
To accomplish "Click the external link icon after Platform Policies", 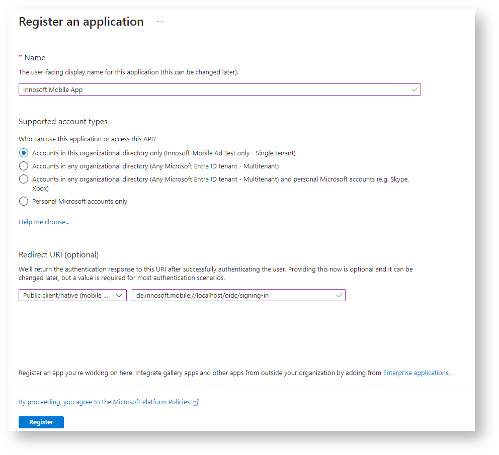I will [196, 402].
